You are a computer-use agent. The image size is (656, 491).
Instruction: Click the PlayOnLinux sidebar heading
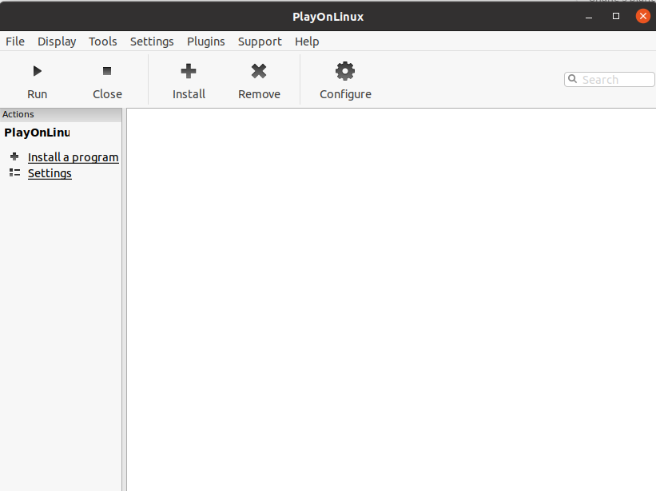(x=37, y=133)
